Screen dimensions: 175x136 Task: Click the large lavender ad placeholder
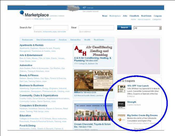pos(139,56)
